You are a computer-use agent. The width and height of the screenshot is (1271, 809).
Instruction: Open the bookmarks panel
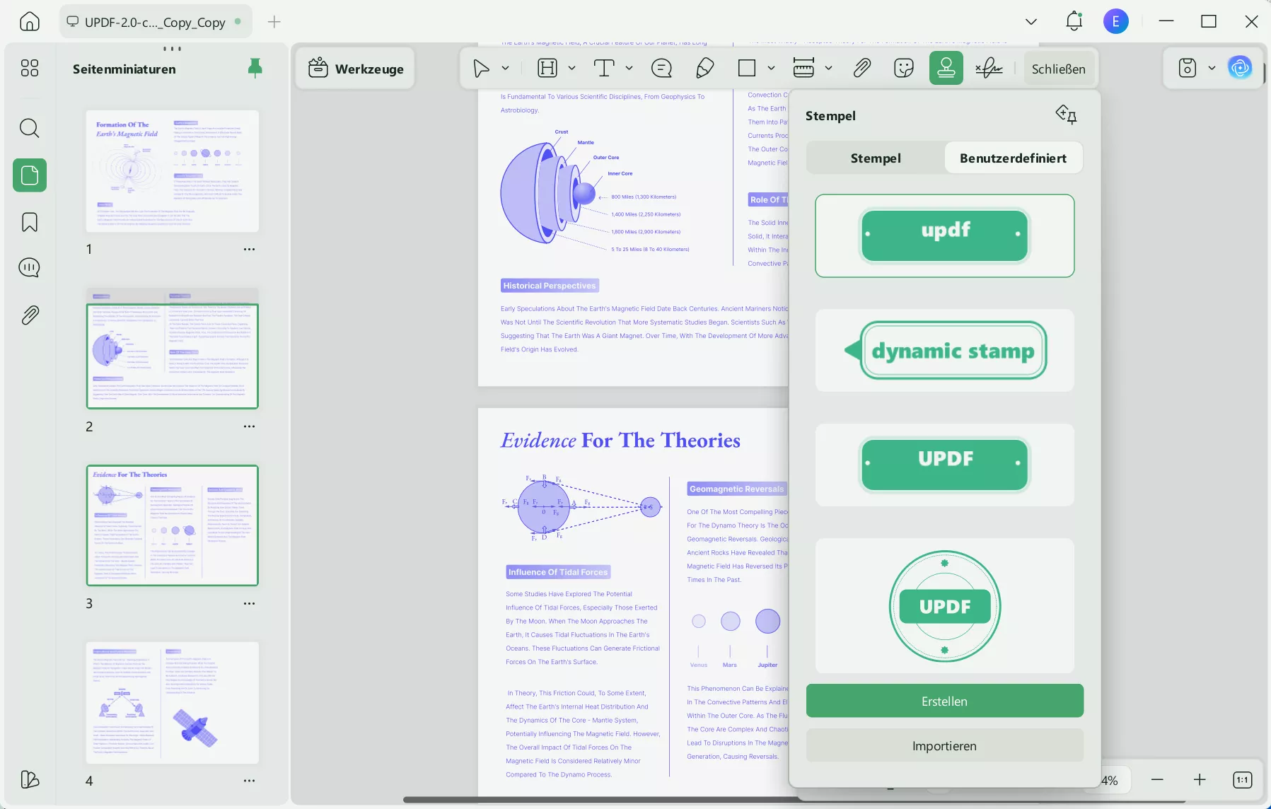(x=30, y=222)
